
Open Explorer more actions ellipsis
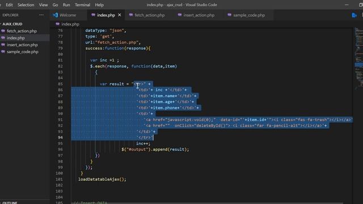tap(41, 15)
